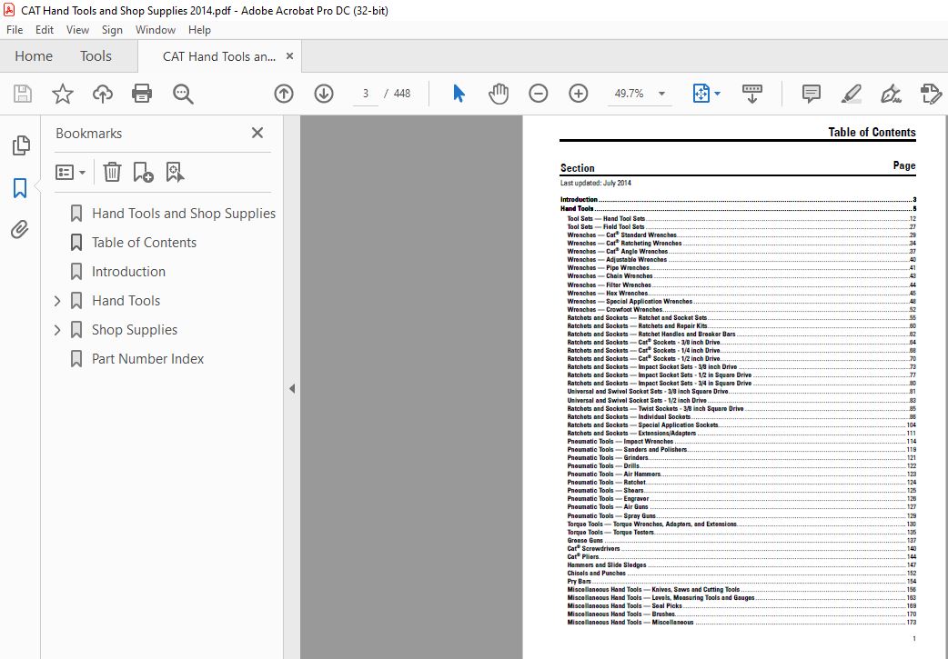Switch to the Tools tab
This screenshot has height=659, width=948.
coord(96,56)
